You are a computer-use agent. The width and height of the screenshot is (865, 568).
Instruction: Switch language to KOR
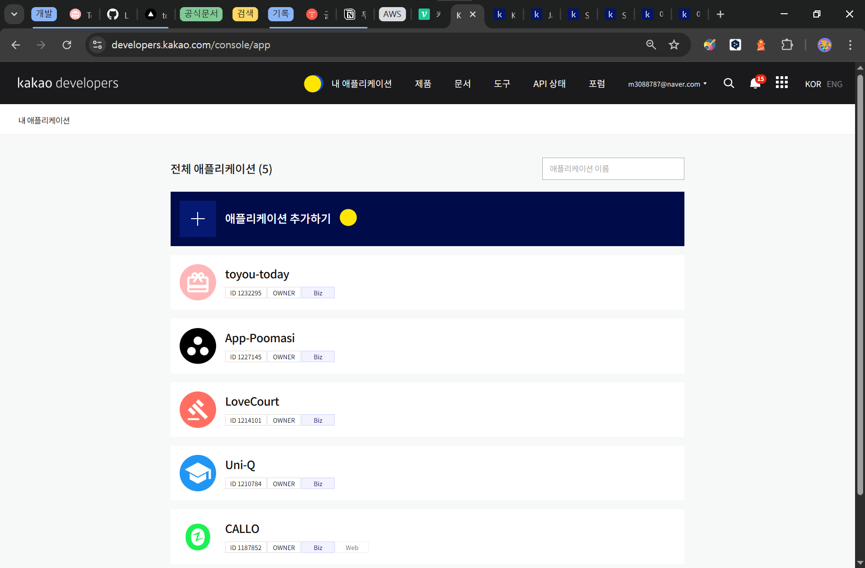coord(813,84)
